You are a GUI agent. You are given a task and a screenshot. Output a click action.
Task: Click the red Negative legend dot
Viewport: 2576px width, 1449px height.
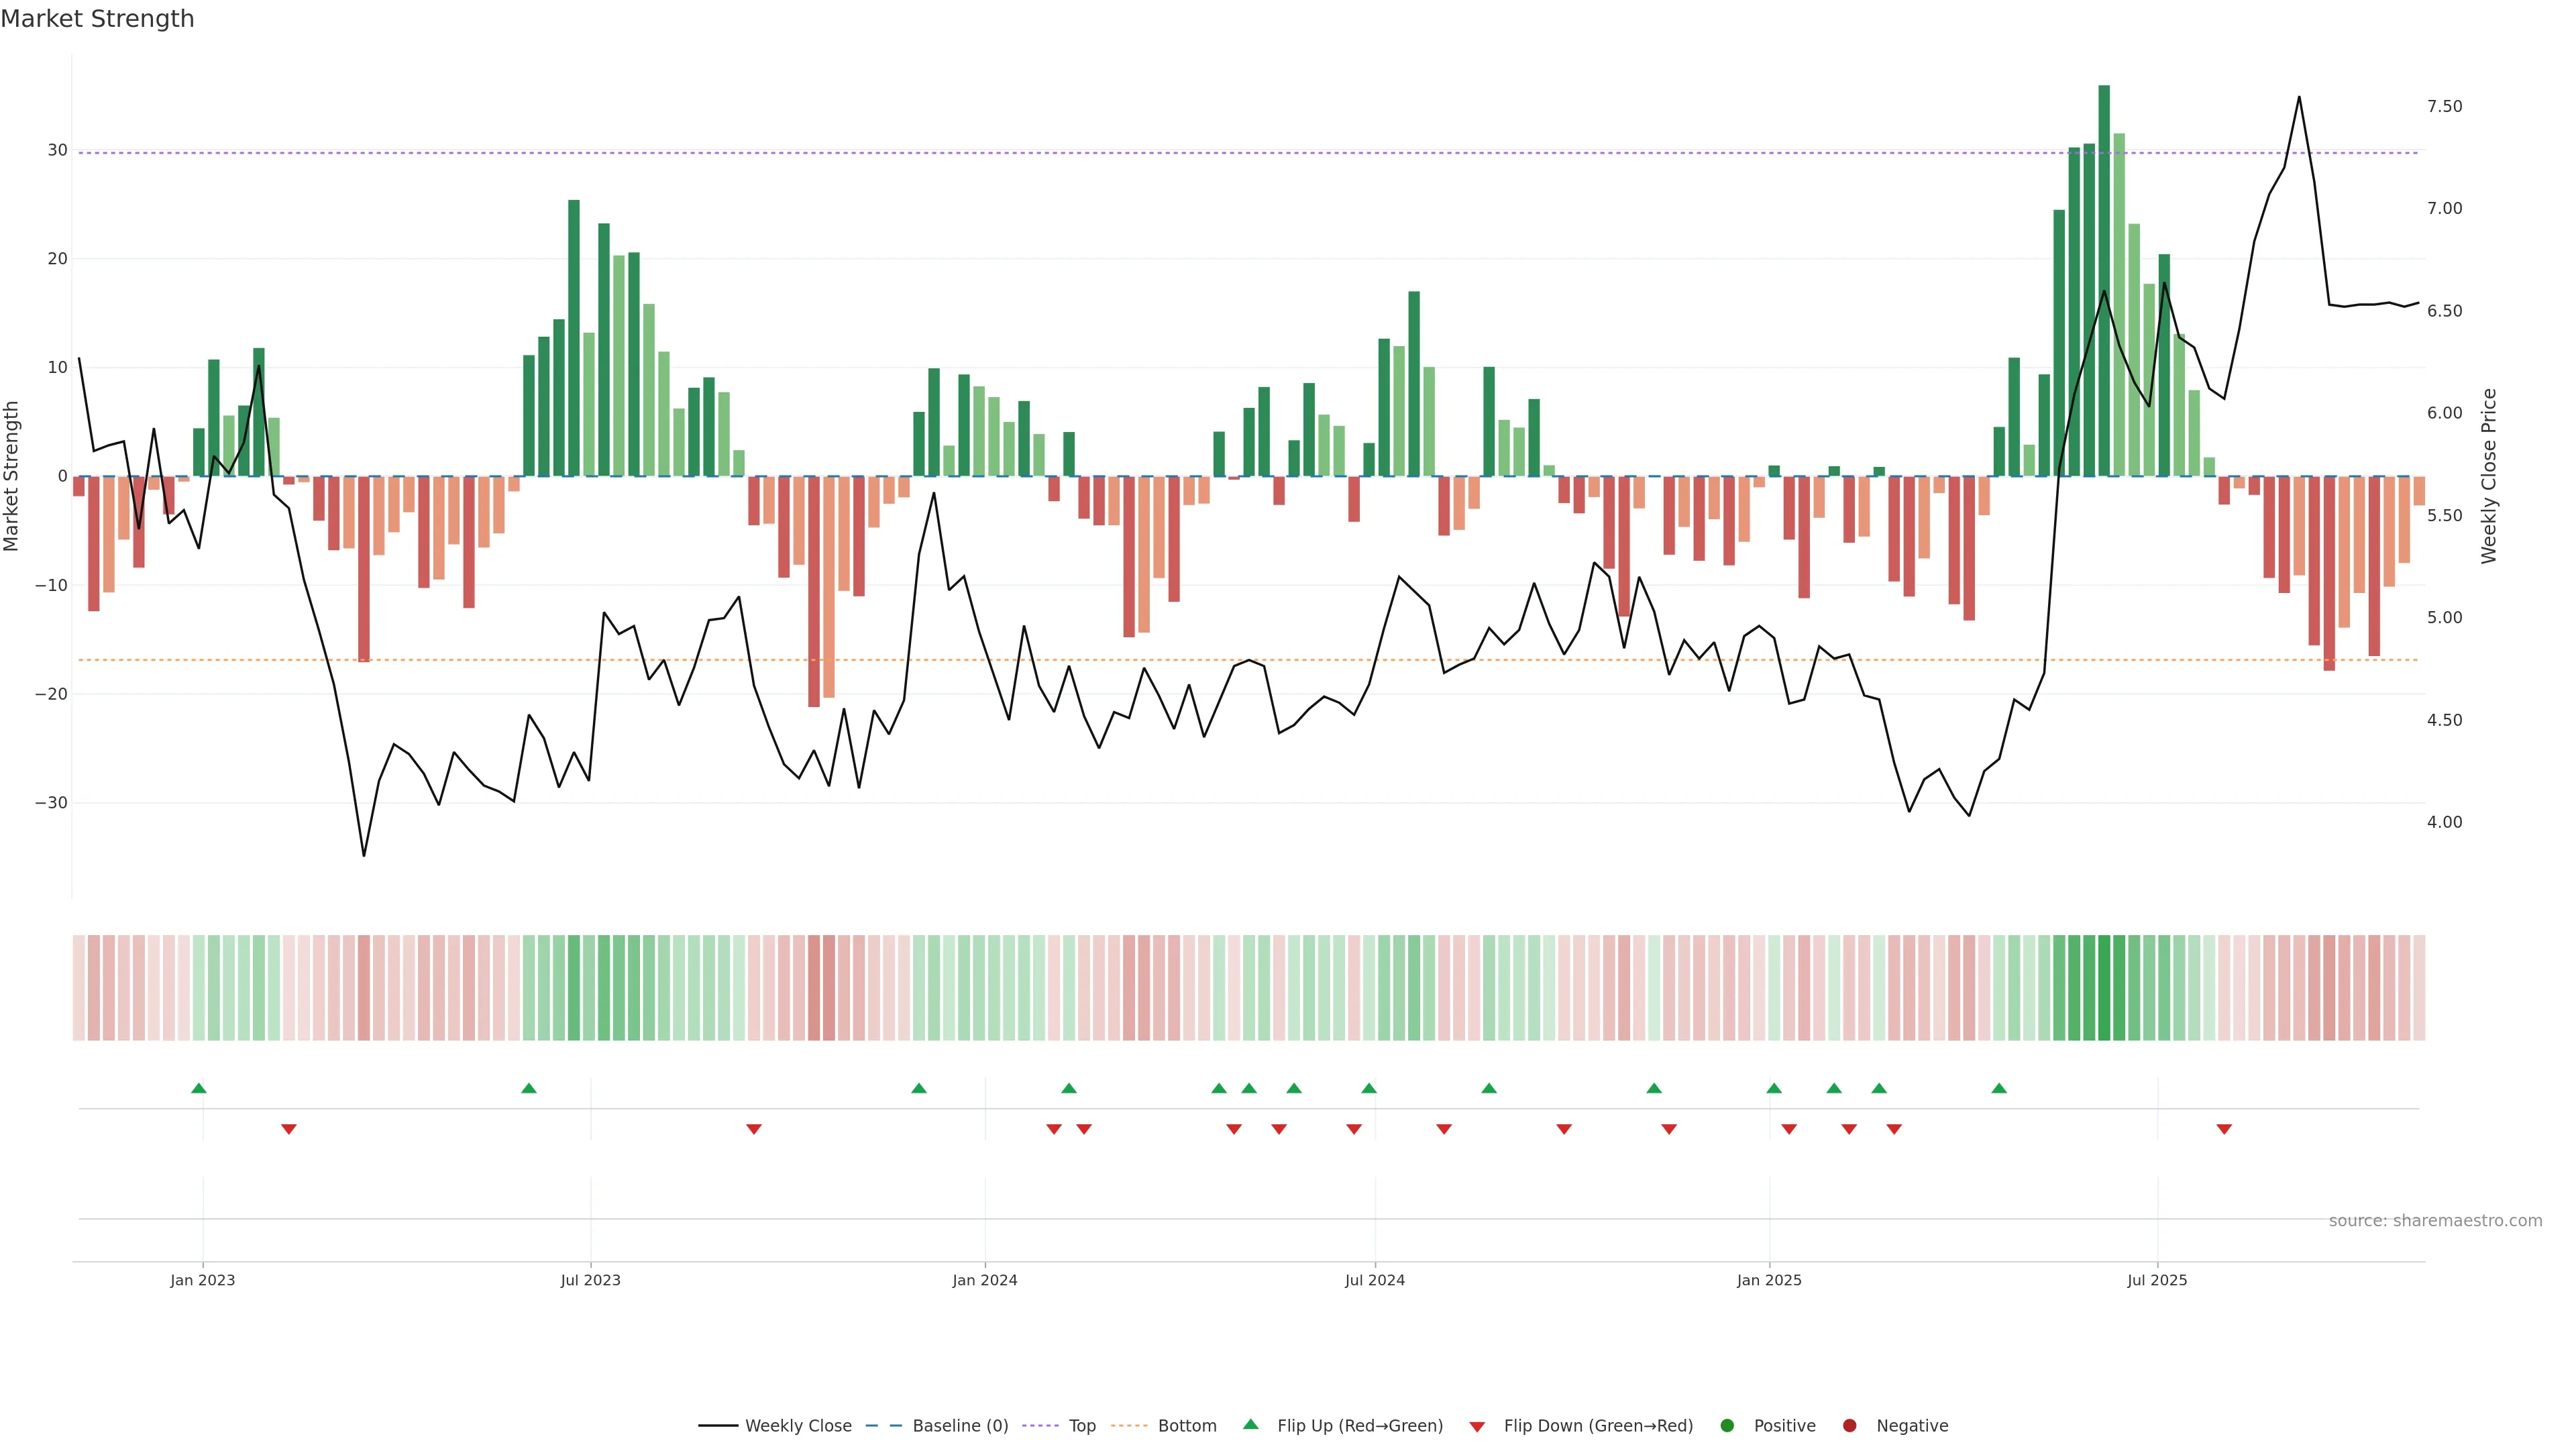tap(1849, 1426)
